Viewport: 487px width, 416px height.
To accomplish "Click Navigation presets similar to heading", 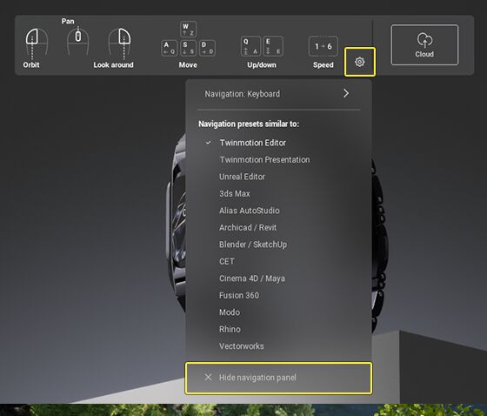I will (x=249, y=124).
